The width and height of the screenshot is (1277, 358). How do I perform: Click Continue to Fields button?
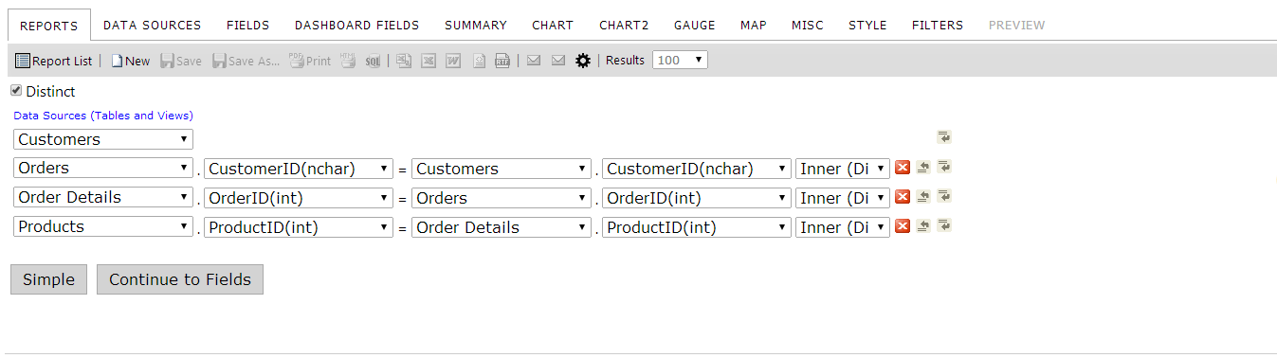(x=180, y=279)
